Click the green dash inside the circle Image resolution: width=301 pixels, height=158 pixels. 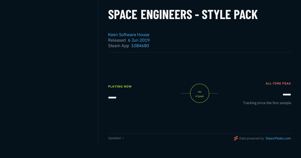[200, 92]
